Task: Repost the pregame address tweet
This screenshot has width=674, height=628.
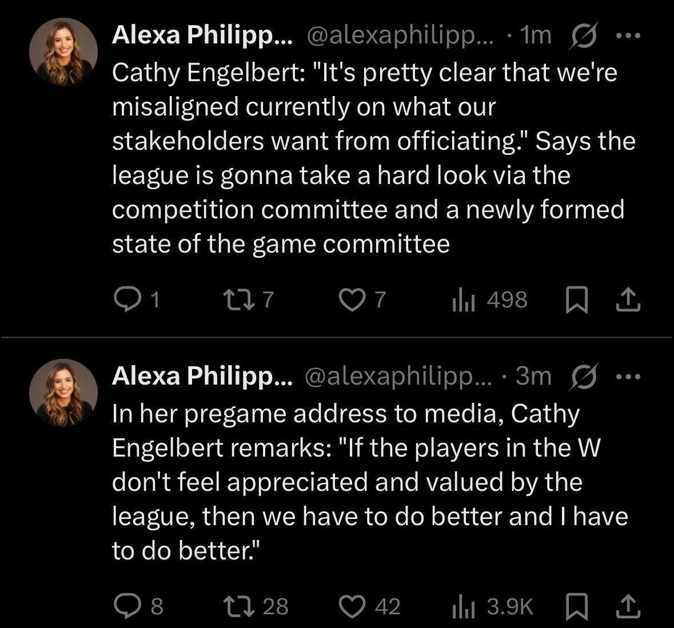Action: 236,606
